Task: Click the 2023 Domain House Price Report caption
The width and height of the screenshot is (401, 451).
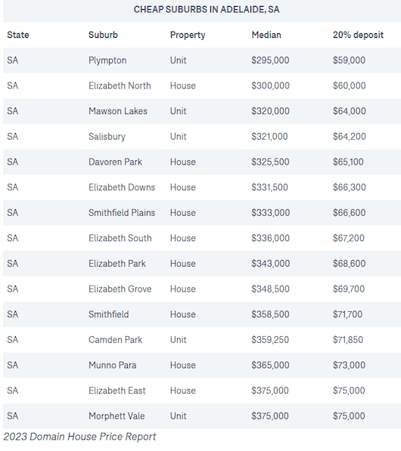Action: [79, 437]
